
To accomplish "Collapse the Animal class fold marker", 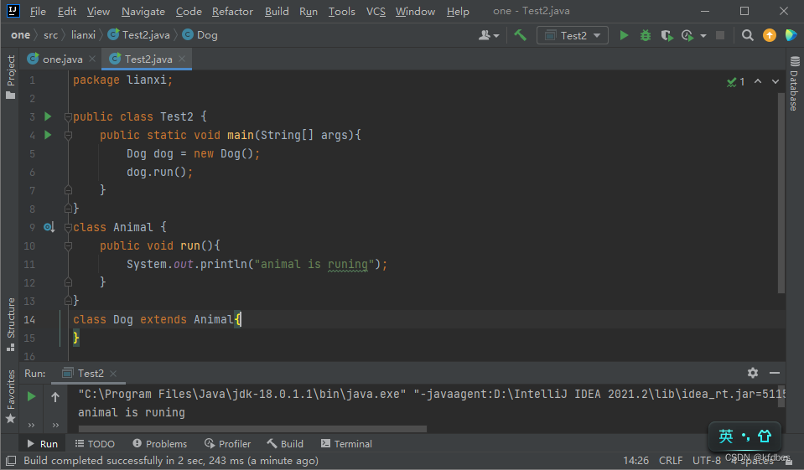I will [x=68, y=227].
